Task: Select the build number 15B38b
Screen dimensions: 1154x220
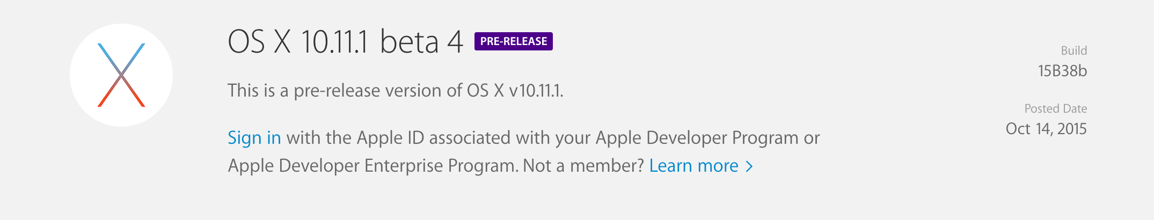Action: coord(1062,71)
